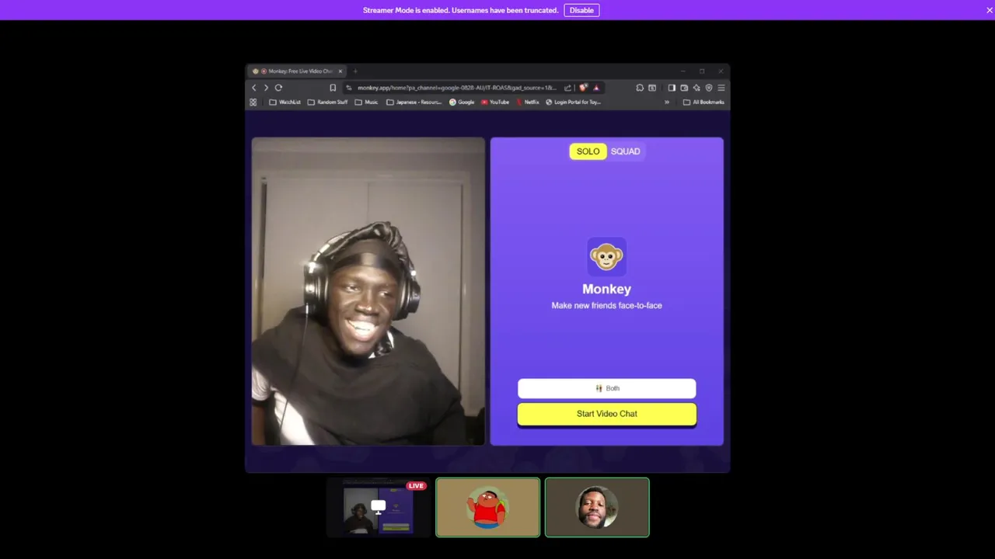Go back in the browser
The height and width of the screenshot is (559, 995).
[254, 88]
